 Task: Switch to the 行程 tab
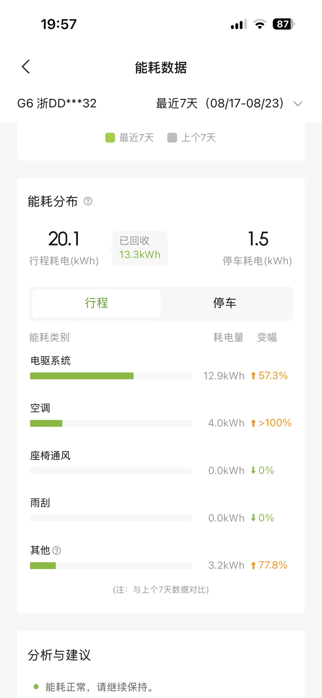97,303
